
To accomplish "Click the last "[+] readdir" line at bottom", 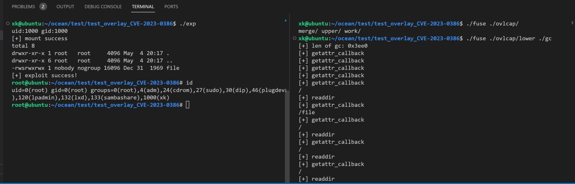I will pyautogui.click(x=316, y=179).
